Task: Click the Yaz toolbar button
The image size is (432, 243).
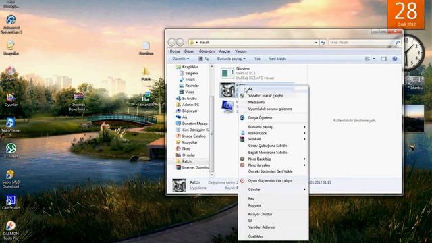Action: [257, 59]
